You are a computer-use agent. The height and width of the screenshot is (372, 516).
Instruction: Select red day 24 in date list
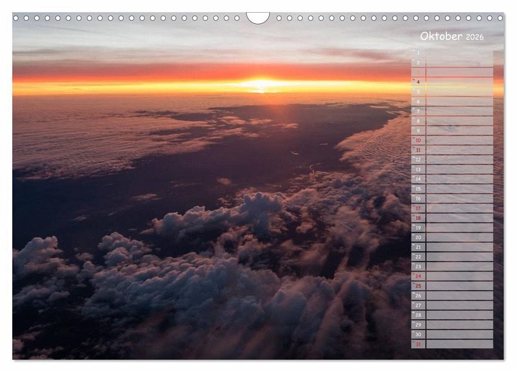coord(418,276)
